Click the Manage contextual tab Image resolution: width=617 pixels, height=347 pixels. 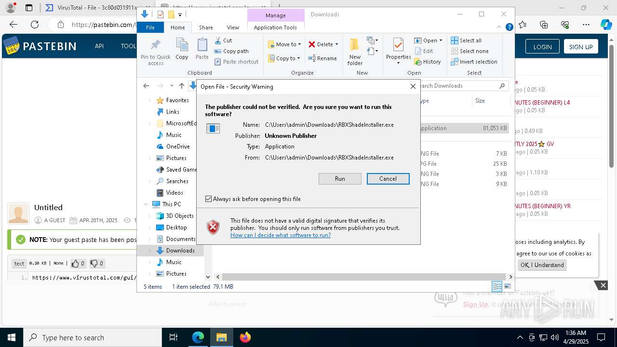(x=276, y=15)
